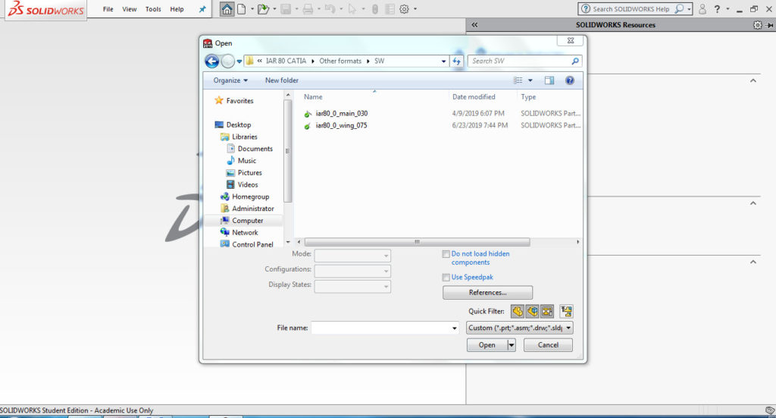Select Network in the navigation tree
This screenshot has height=418, width=776.
coord(245,232)
